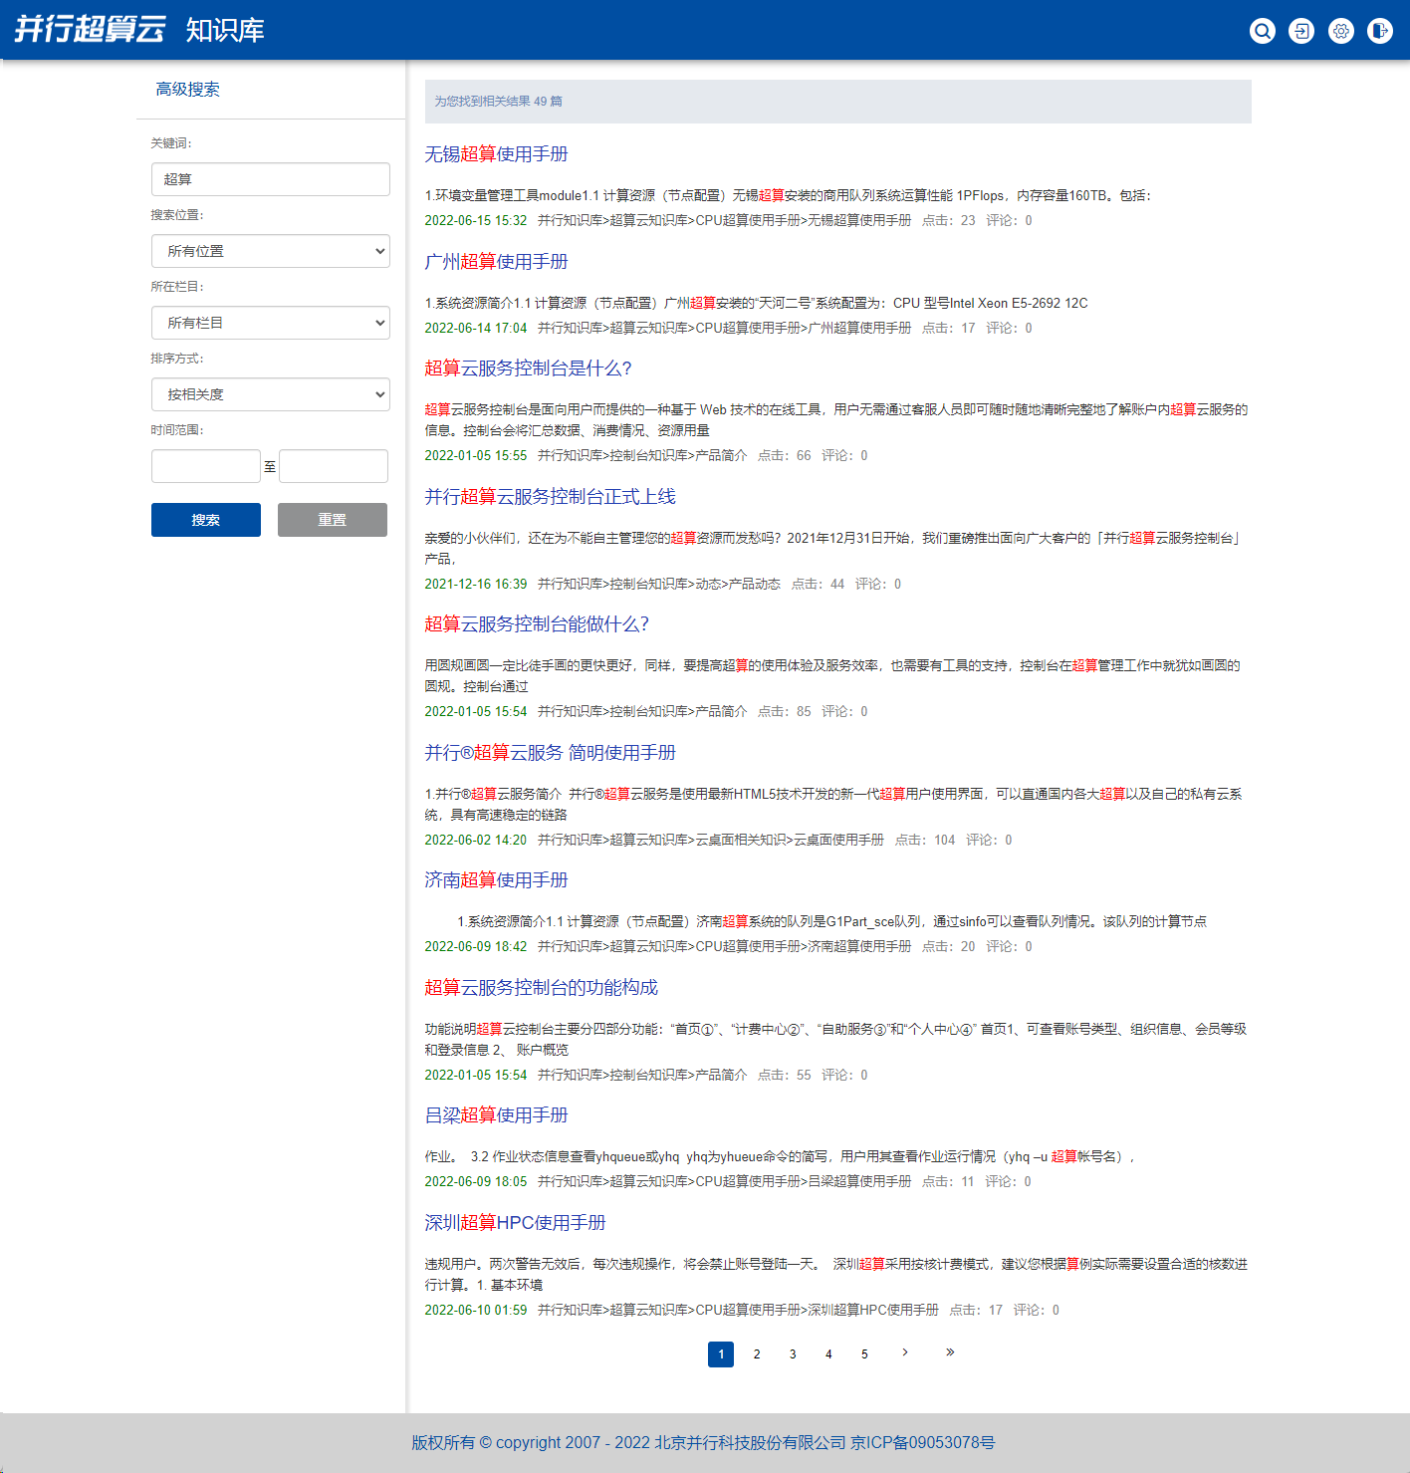Open 吕梁超算使用手册 result

pos(496,1115)
